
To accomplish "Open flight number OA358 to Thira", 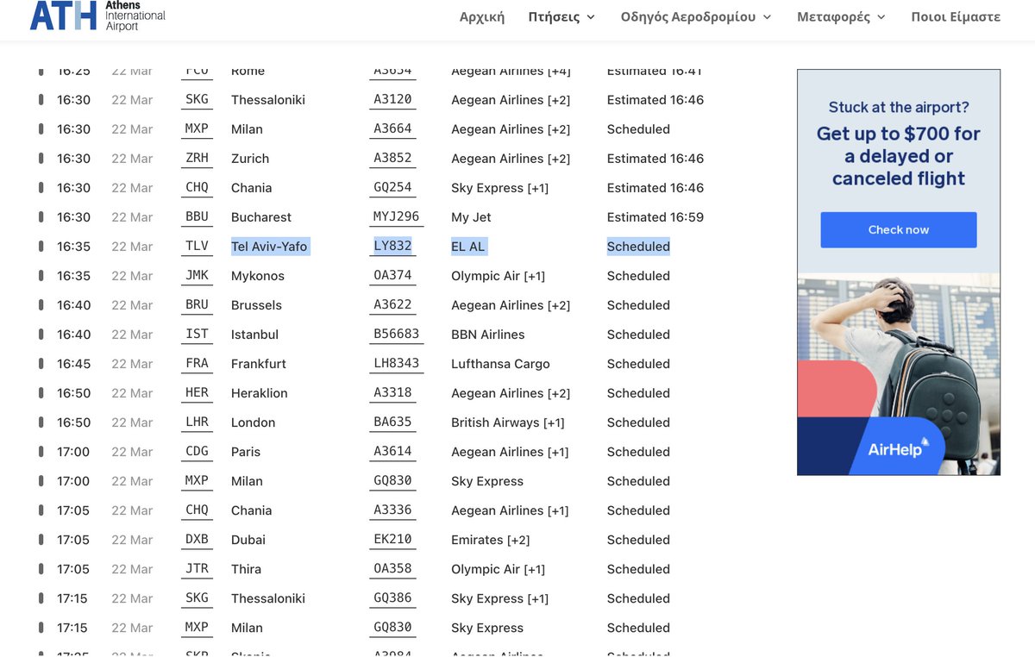I will pos(392,569).
